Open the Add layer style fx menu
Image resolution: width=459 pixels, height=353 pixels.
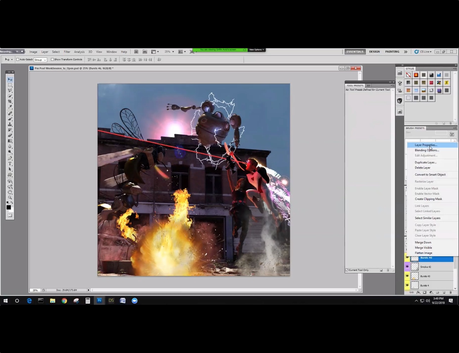[418, 292]
